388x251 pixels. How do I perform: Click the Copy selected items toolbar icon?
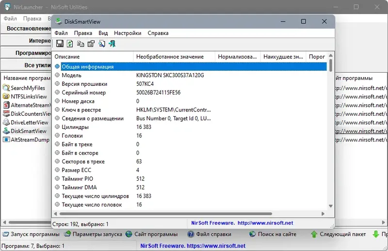[x=81, y=44]
